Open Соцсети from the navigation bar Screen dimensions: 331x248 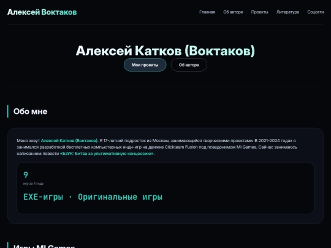[316, 12]
